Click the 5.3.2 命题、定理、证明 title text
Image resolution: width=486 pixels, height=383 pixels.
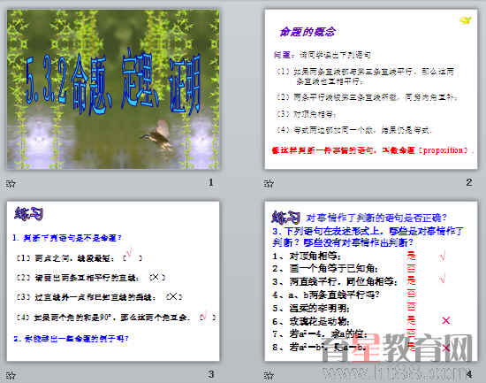tap(113, 83)
